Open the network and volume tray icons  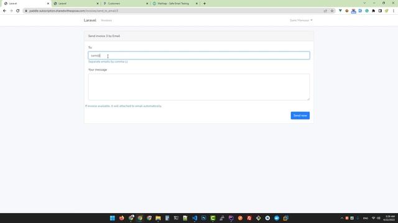(376, 218)
